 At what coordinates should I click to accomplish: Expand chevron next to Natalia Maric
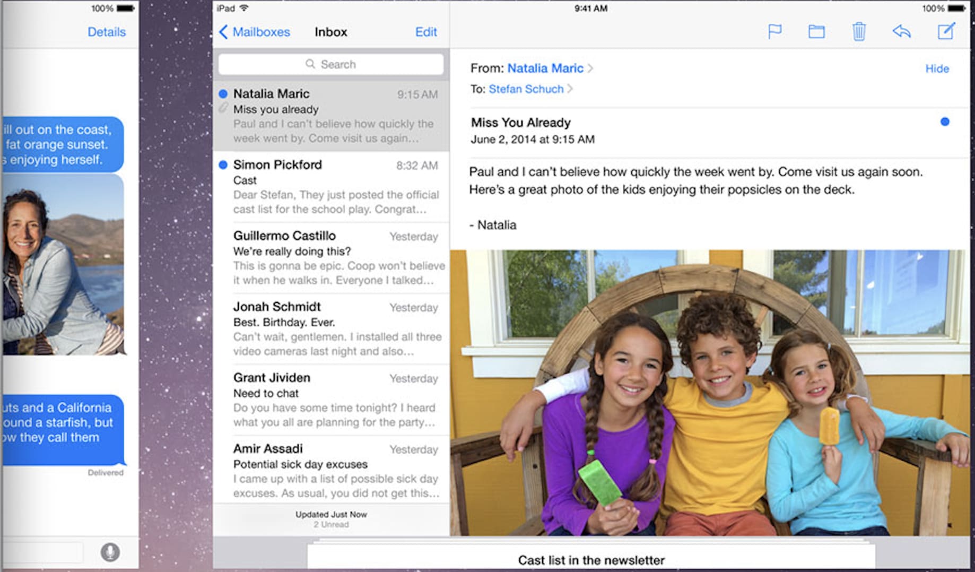point(590,68)
